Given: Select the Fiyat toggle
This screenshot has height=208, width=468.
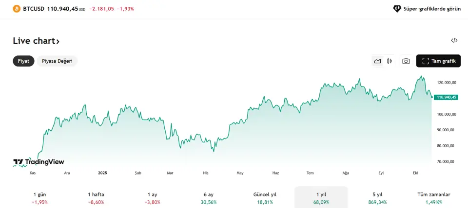Looking at the screenshot, I should click(x=23, y=61).
